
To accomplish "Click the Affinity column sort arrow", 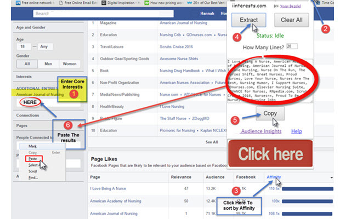I will click(331, 177).
